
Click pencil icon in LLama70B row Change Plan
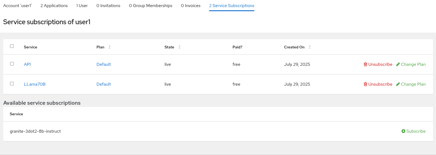(x=398, y=84)
